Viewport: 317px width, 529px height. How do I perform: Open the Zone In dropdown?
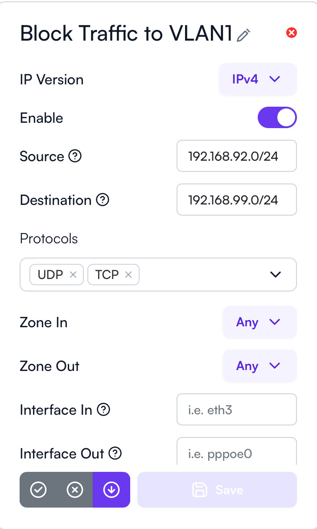259,322
